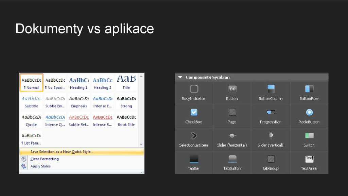Apply the Title style
Image resolution: width=348 pixels, height=196 pixels.
coord(126,83)
